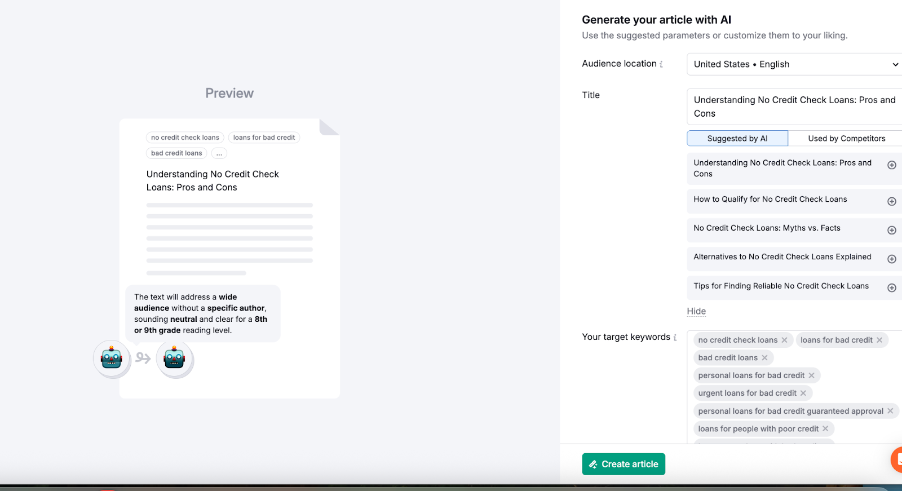Image resolution: width=902 pixels, height=491 pixels.
Task: Remove 'loans for bad credit' keyword tag
Action: coord(879,340)
